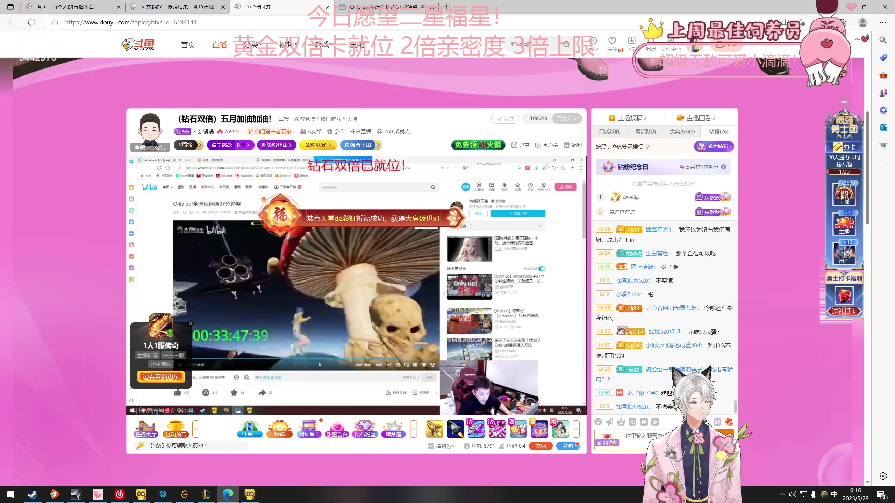Screen dimensions: 895x503
Task: Click the 粉 fan badge chat icon
Action: pyautogui.click(x=632, y=422)
